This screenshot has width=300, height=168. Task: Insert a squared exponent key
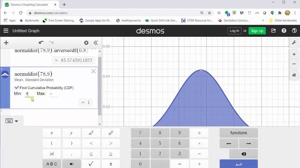click(x=91, y=133)
